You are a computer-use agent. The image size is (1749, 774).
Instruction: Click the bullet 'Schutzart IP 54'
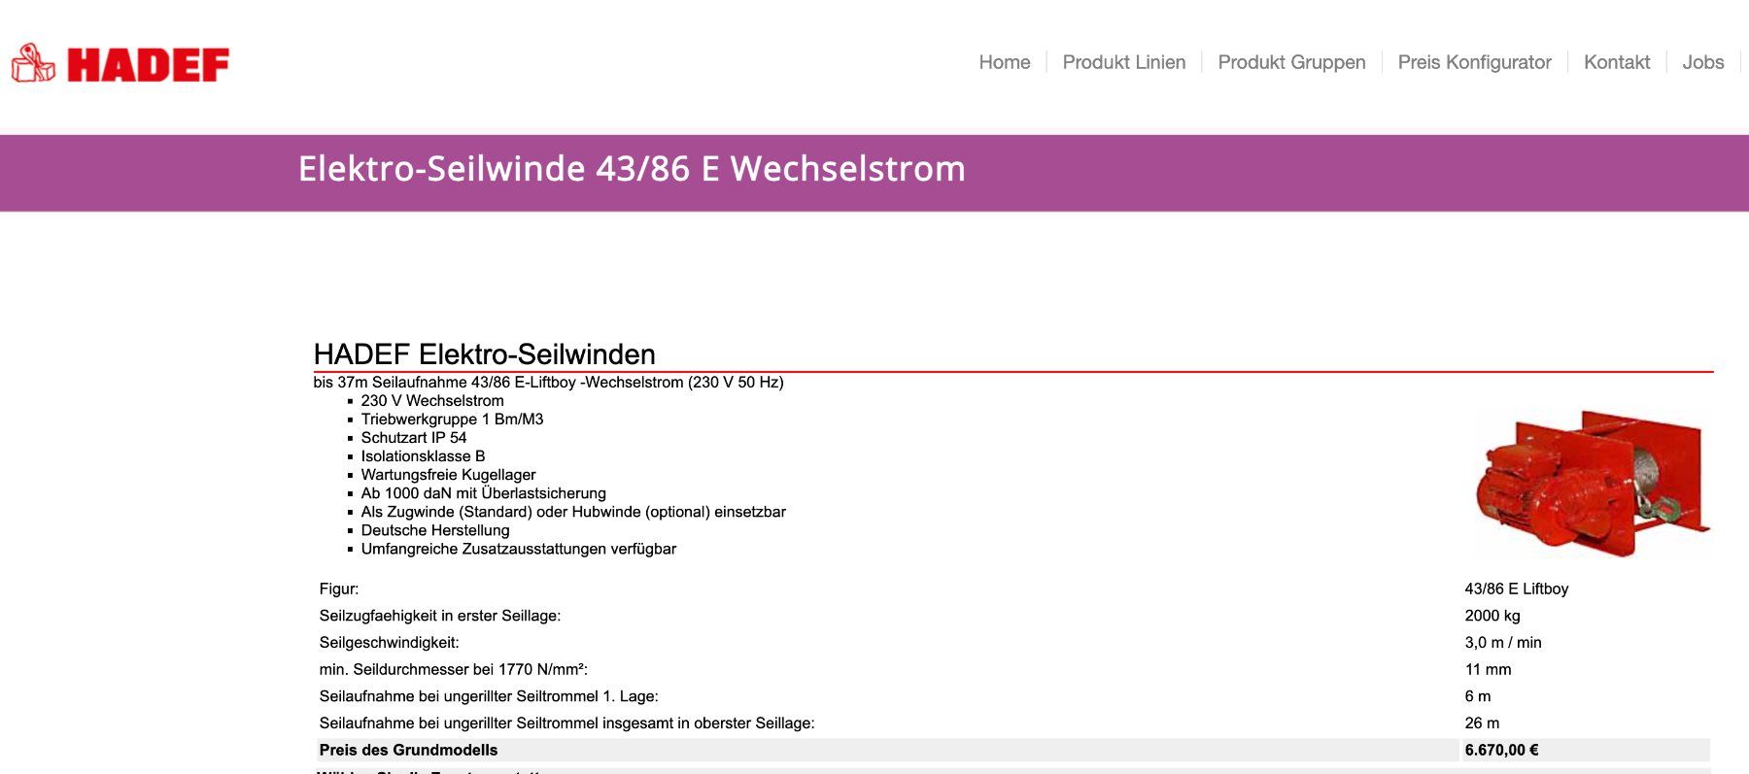[x=414, y=438]
